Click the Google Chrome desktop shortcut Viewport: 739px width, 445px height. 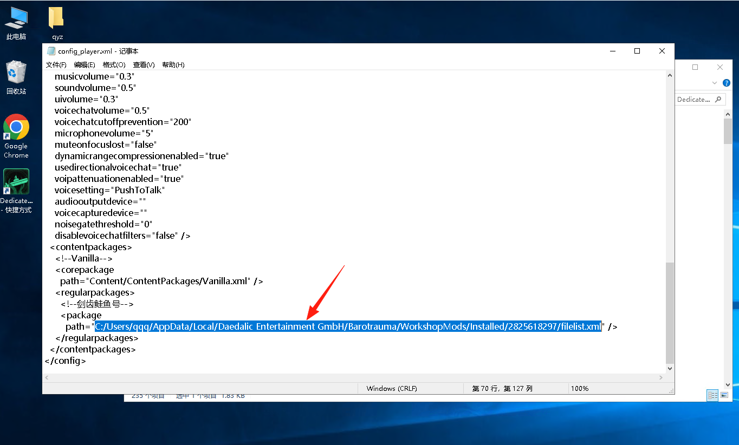(x=16, y=136)
